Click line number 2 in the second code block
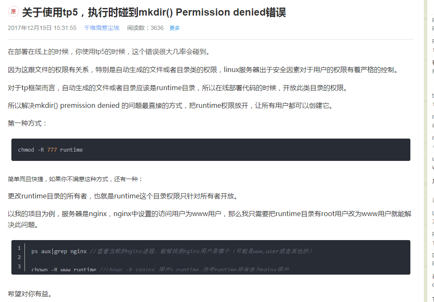The width and height of the screenshot is (434, 302). (19, 257)
